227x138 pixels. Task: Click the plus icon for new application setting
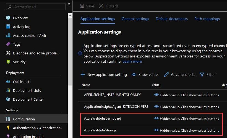[83, 74]
